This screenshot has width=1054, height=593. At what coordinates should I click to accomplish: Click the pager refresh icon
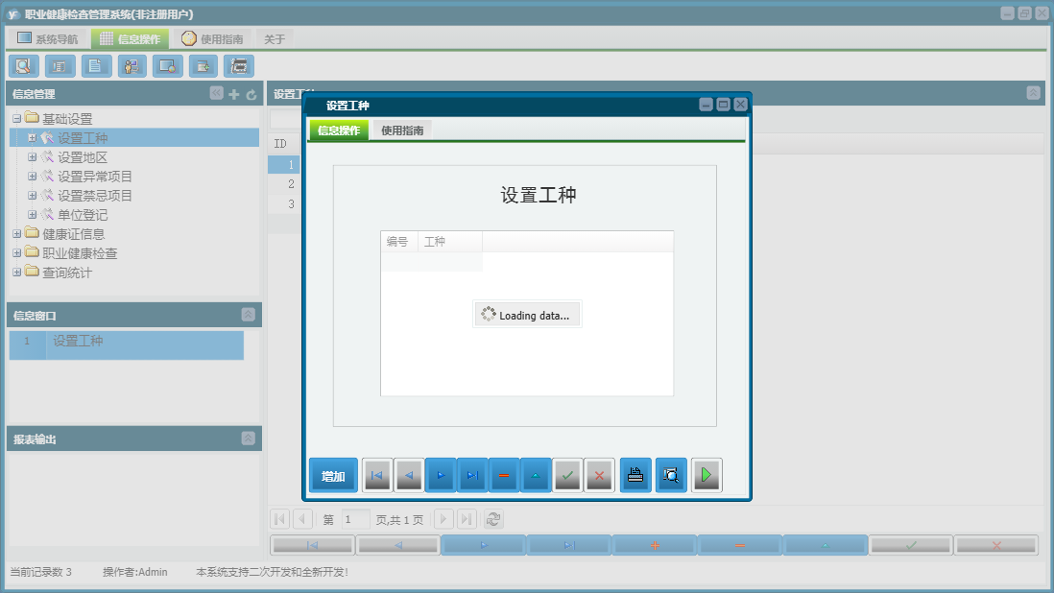[x=493, y=519]
